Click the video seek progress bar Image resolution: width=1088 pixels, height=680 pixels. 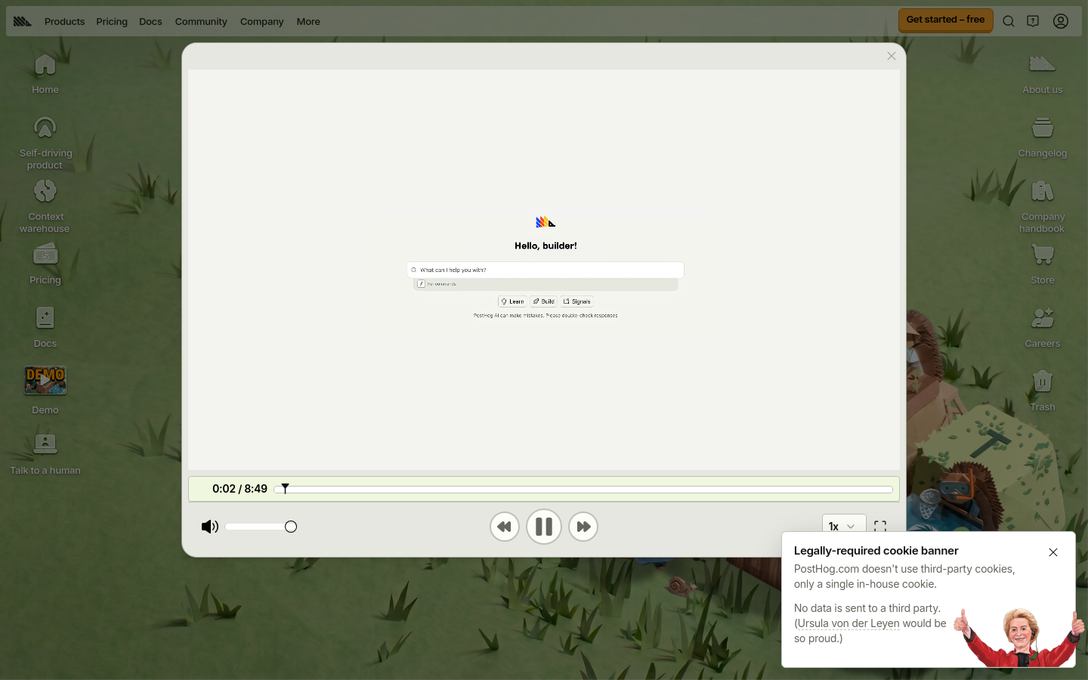583,490
